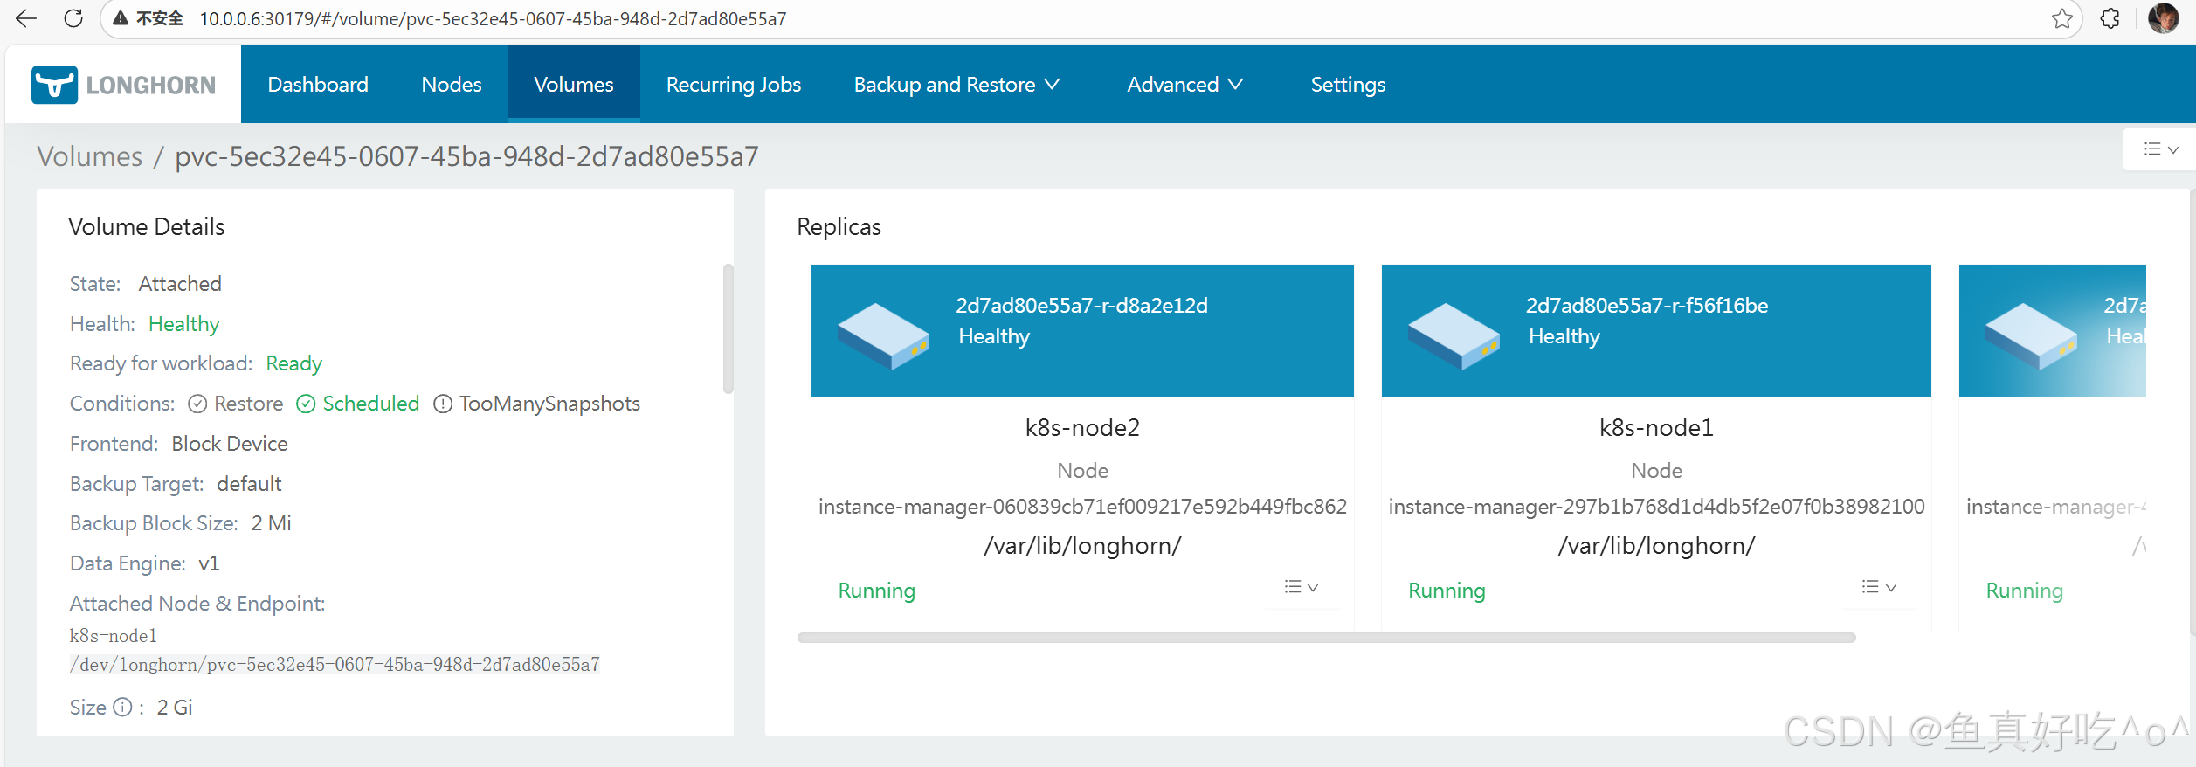This screenshot has width=2196, height=767.
Task: Click the Healthy label on replica r-d8a2e12d
Action: [994, 336]
